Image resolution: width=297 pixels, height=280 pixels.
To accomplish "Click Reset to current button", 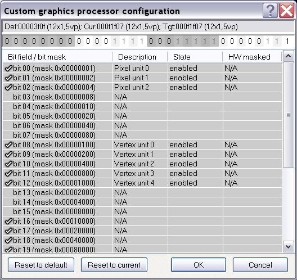I will coord(114,265).
